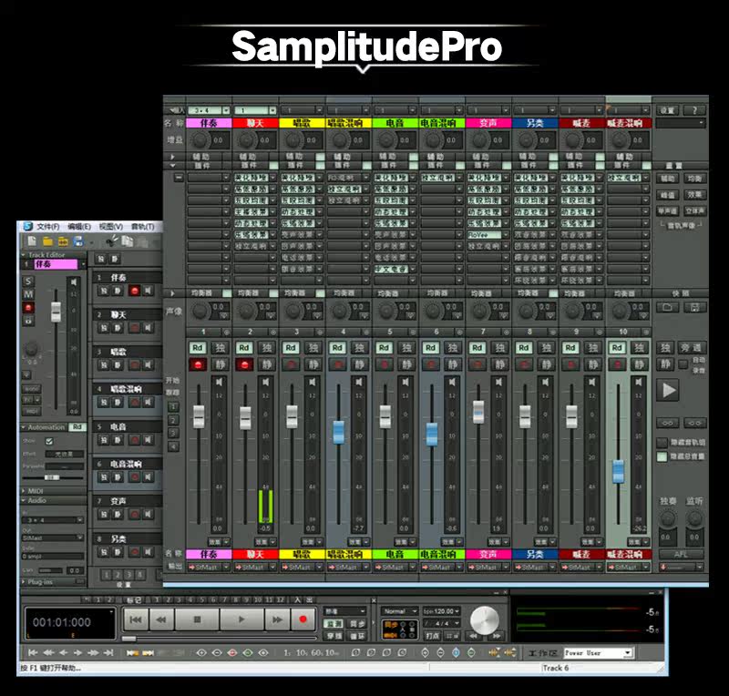Mute mixer channel 5 电音
The image size is (729, 696).
(x=406, y=365)
